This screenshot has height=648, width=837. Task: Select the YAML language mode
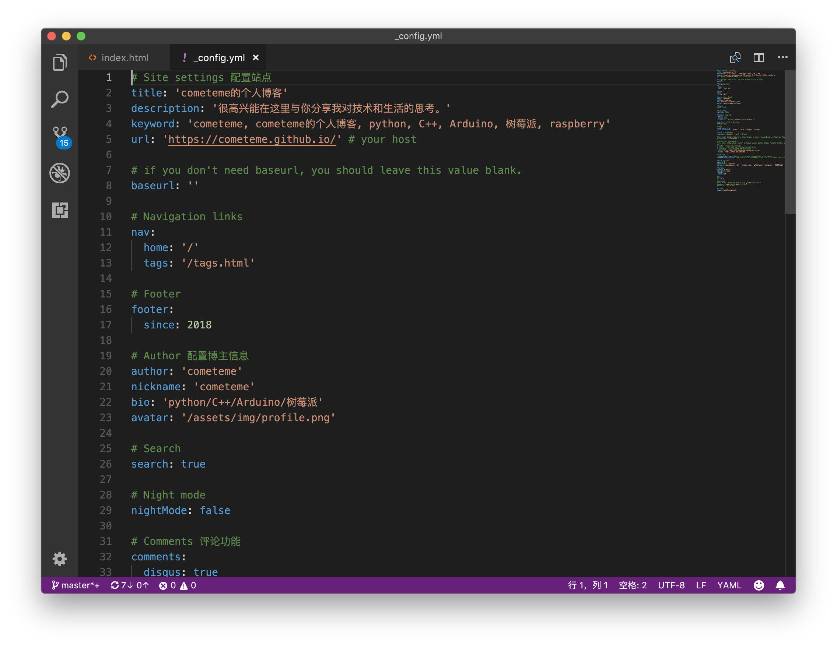[729, 585]
